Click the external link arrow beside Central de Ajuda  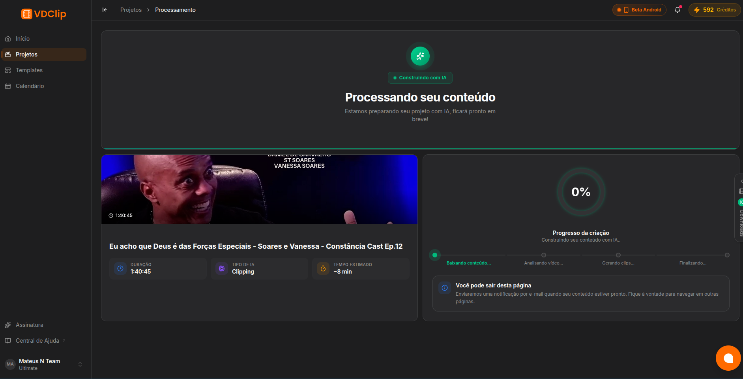pyautogui.click(x=64, y=340)
